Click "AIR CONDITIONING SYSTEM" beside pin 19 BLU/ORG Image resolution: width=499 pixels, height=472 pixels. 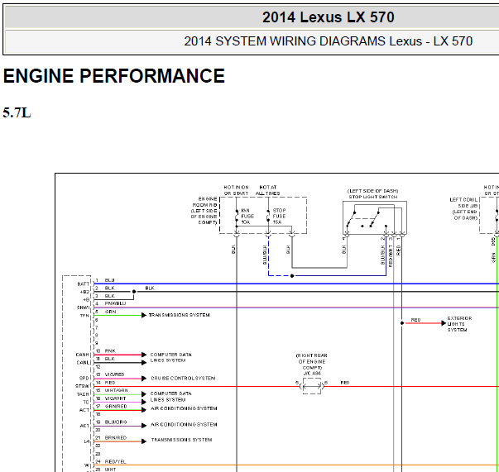pyautogui.click(x=184, y=425)
